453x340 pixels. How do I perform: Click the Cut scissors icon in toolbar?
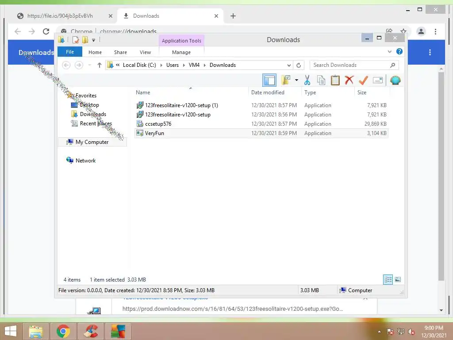[x=307, y=80]
